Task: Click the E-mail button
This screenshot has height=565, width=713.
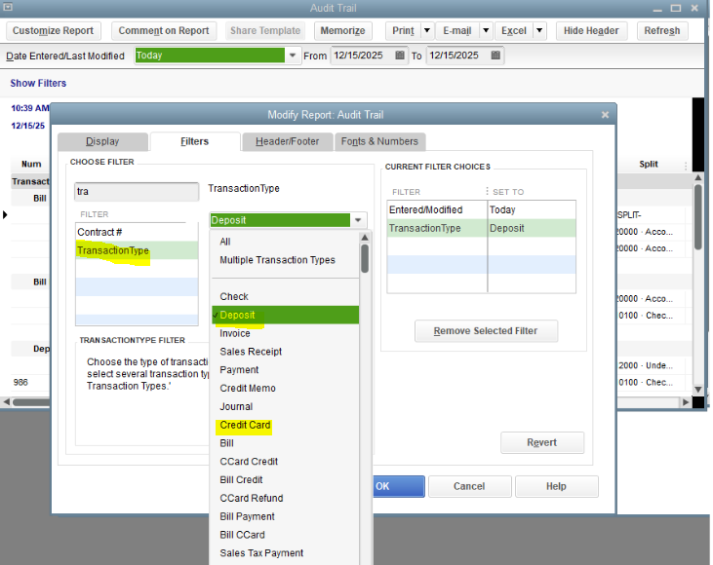Action: click(x=457, y=30)
